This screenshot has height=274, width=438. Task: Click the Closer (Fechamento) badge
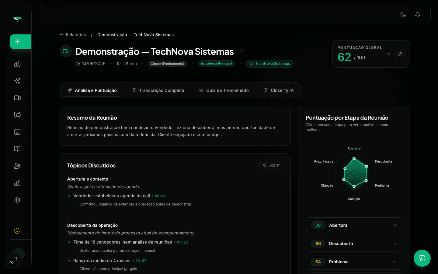point(167,64)
